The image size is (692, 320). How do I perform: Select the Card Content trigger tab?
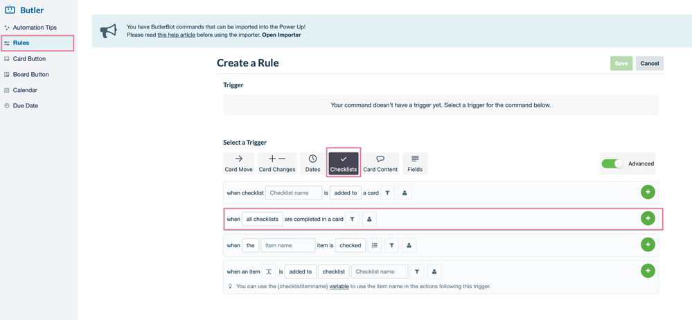[380, 163]
